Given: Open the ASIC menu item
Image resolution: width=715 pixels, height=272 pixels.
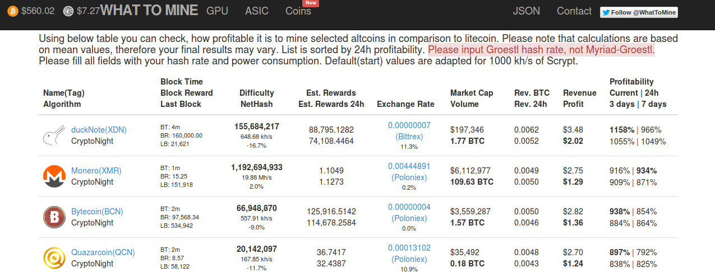Looking at the screenshot, I should [257, 11].
